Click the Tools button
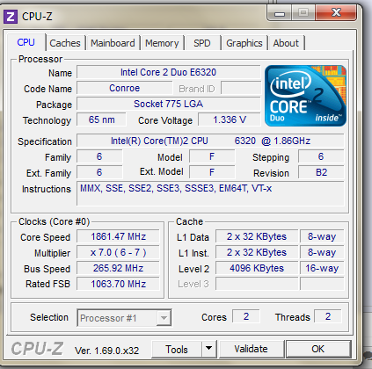 point(177,349)
